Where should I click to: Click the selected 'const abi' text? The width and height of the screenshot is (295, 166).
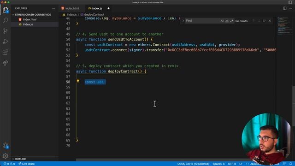[95, 82]
